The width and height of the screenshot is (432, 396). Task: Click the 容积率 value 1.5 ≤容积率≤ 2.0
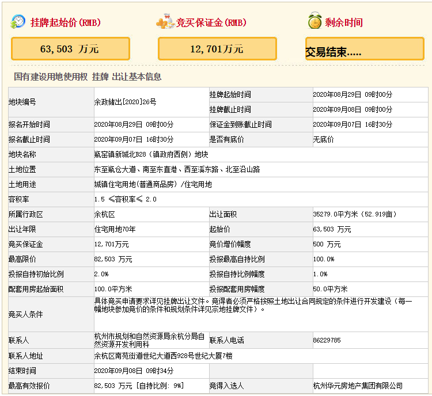[x=125, y=199]
